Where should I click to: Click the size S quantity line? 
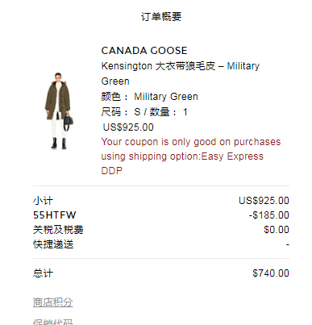tap(144, 112)
